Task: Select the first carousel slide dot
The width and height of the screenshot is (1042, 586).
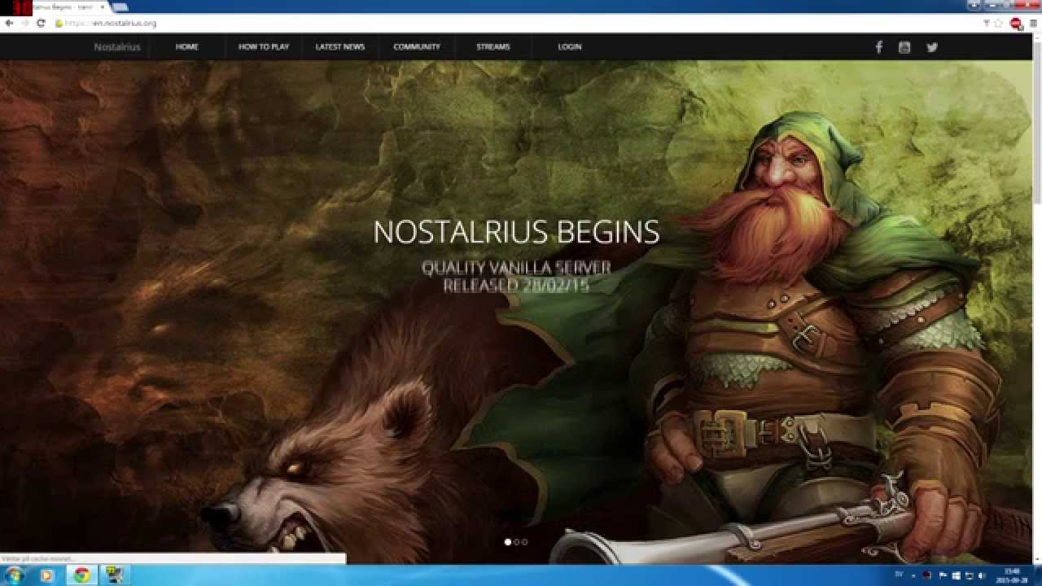Action: (x=508, y=541)
